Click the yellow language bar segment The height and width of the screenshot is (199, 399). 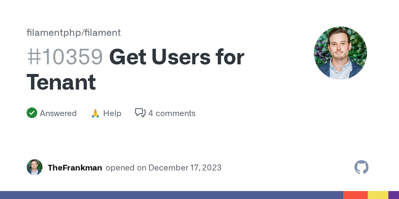click(x=378, y=195)
